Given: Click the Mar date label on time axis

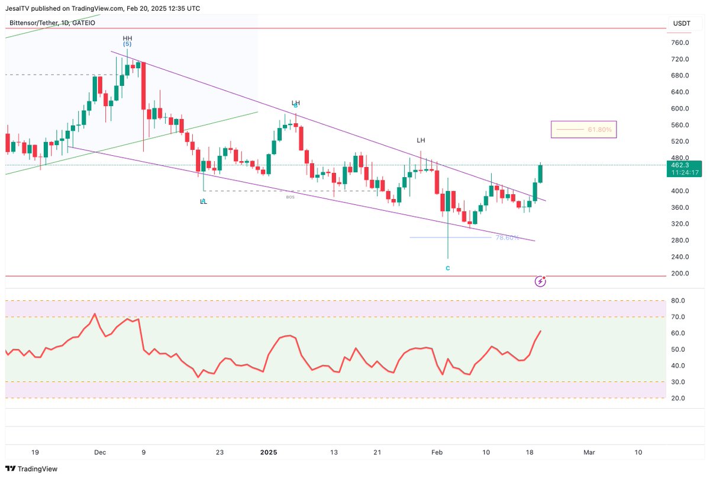Looking at the screenshot, I should click(589, 453).
